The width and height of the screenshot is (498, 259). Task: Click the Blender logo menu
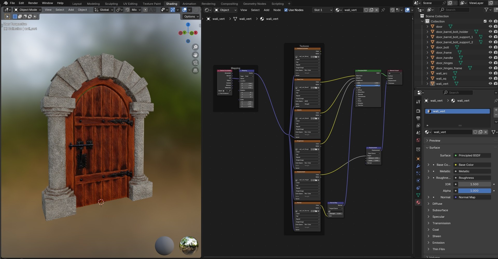(x=5, y=3)
